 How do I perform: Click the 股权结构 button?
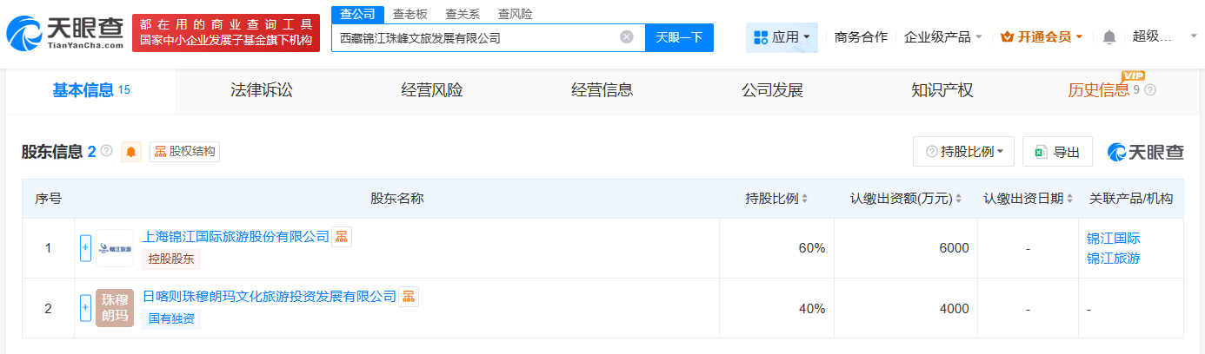tap(184, 152)
